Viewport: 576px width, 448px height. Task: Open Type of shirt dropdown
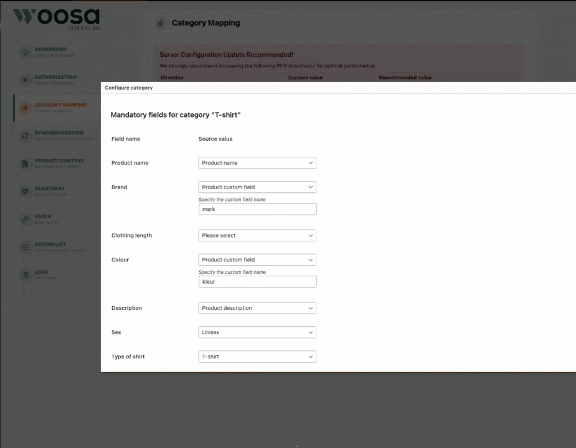coord(257,357)
